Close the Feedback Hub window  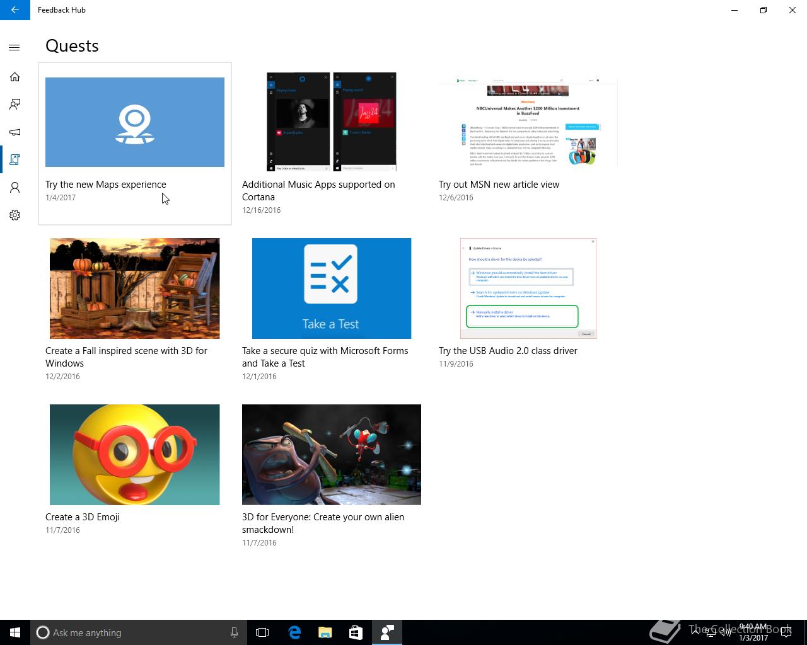click(x=792, y=10)
